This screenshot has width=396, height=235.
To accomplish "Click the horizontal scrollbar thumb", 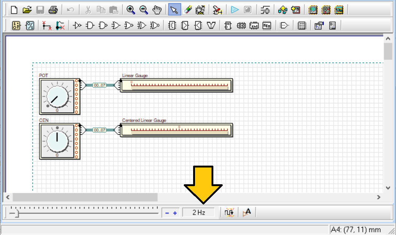I will [x=85, y=197].
